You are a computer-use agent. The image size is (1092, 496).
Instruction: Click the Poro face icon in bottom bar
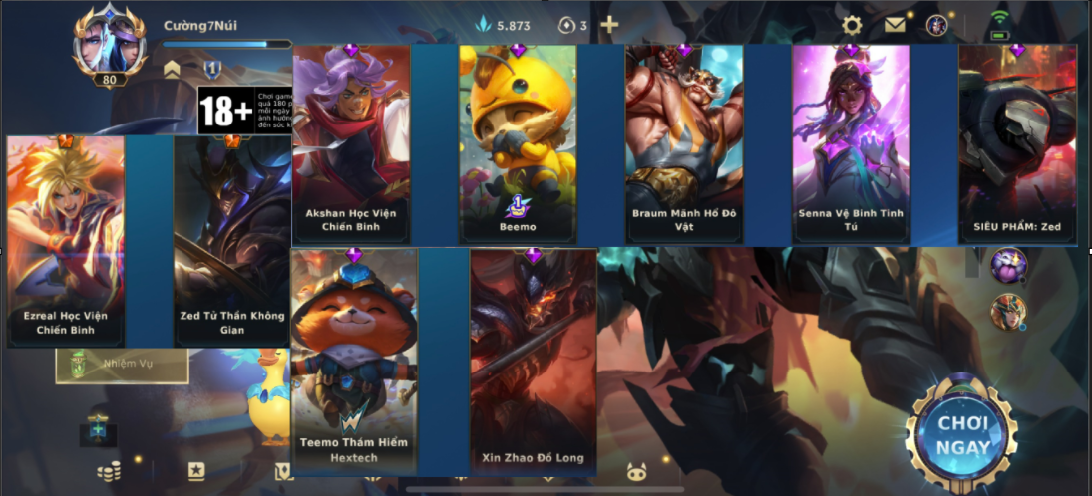coord(636,472)
